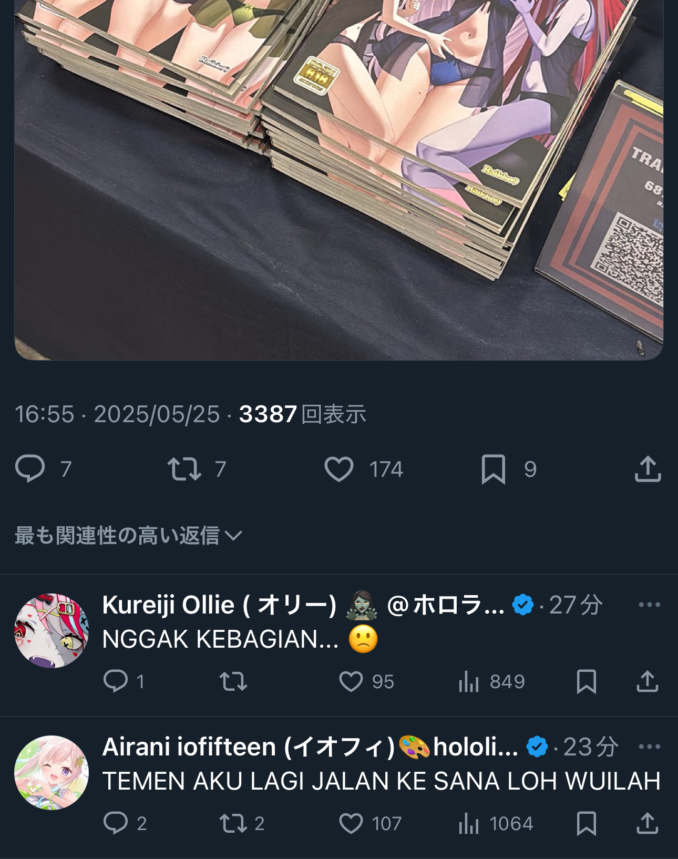Retweet the main post with 7 reposts
The image size is (678, 859).
(184, 469)
